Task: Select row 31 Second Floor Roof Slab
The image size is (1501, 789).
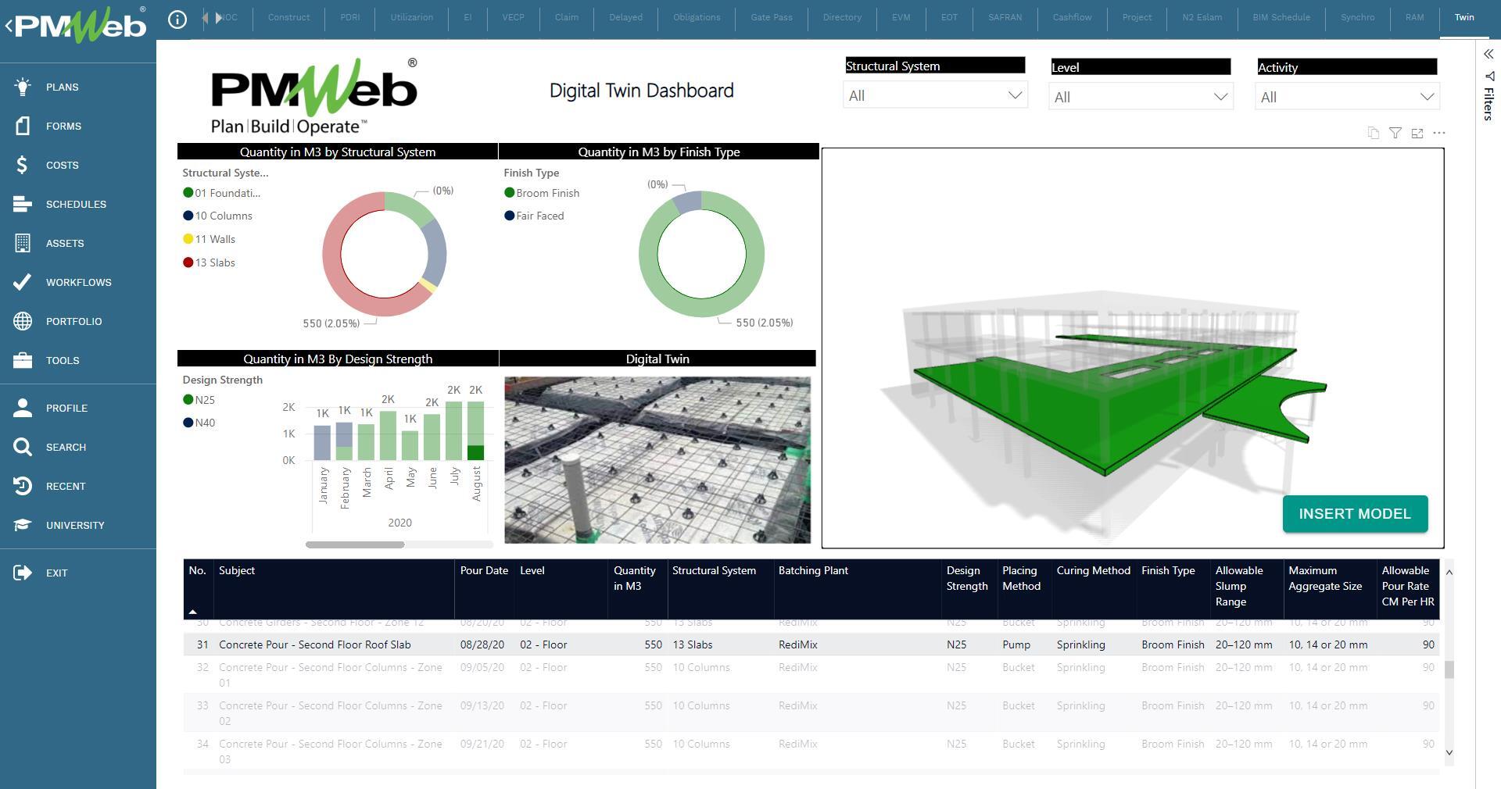Action: pyautogui.click(x=811, y=644)
